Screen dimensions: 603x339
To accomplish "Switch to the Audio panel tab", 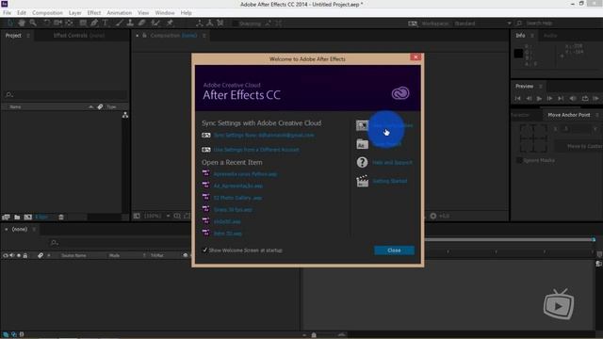I will point(550,36).
